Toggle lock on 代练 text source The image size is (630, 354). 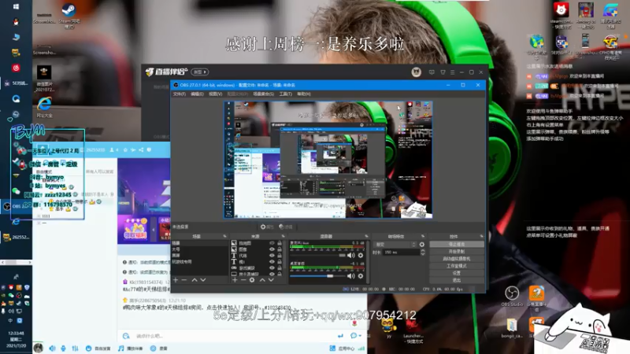(x=280, y=255)
